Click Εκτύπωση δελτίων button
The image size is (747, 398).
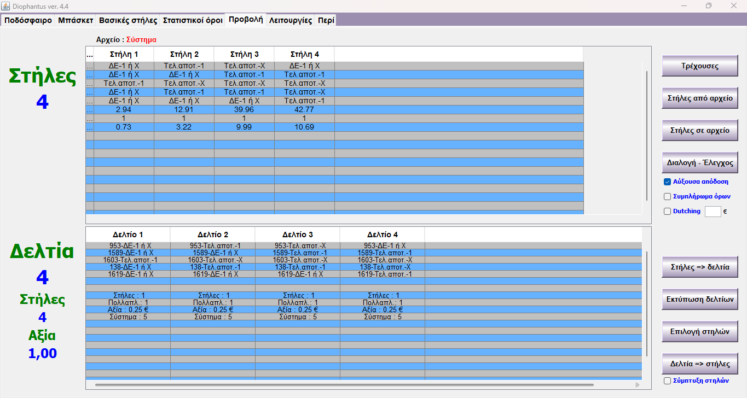(700, 300)
